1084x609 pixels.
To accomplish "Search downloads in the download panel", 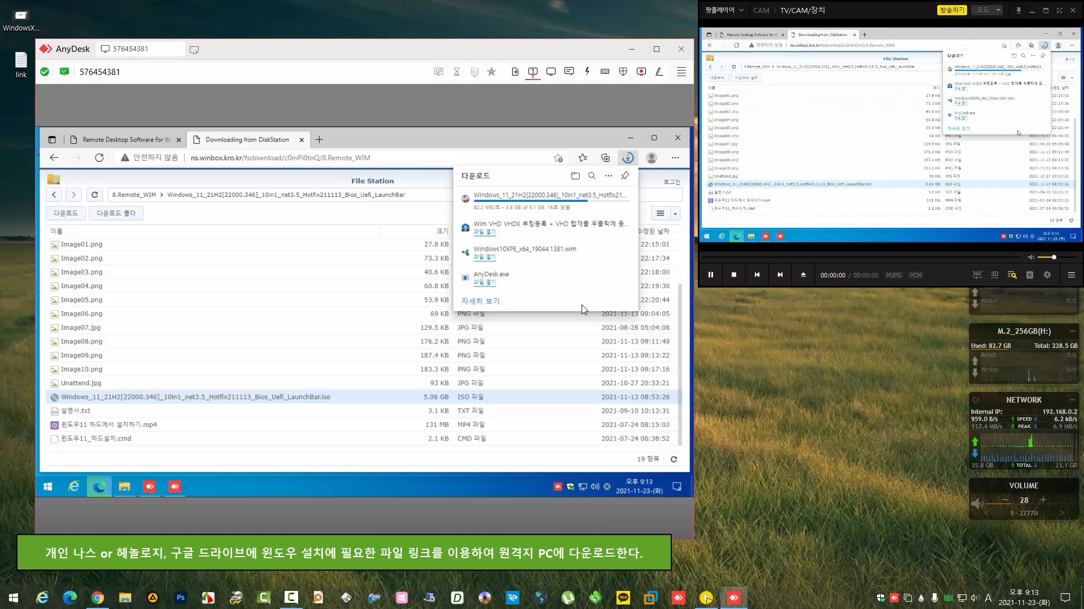I will coord(592,176).
